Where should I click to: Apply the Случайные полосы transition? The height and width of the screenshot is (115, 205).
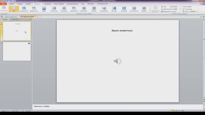pyautogui.click(x=84, y=9)
